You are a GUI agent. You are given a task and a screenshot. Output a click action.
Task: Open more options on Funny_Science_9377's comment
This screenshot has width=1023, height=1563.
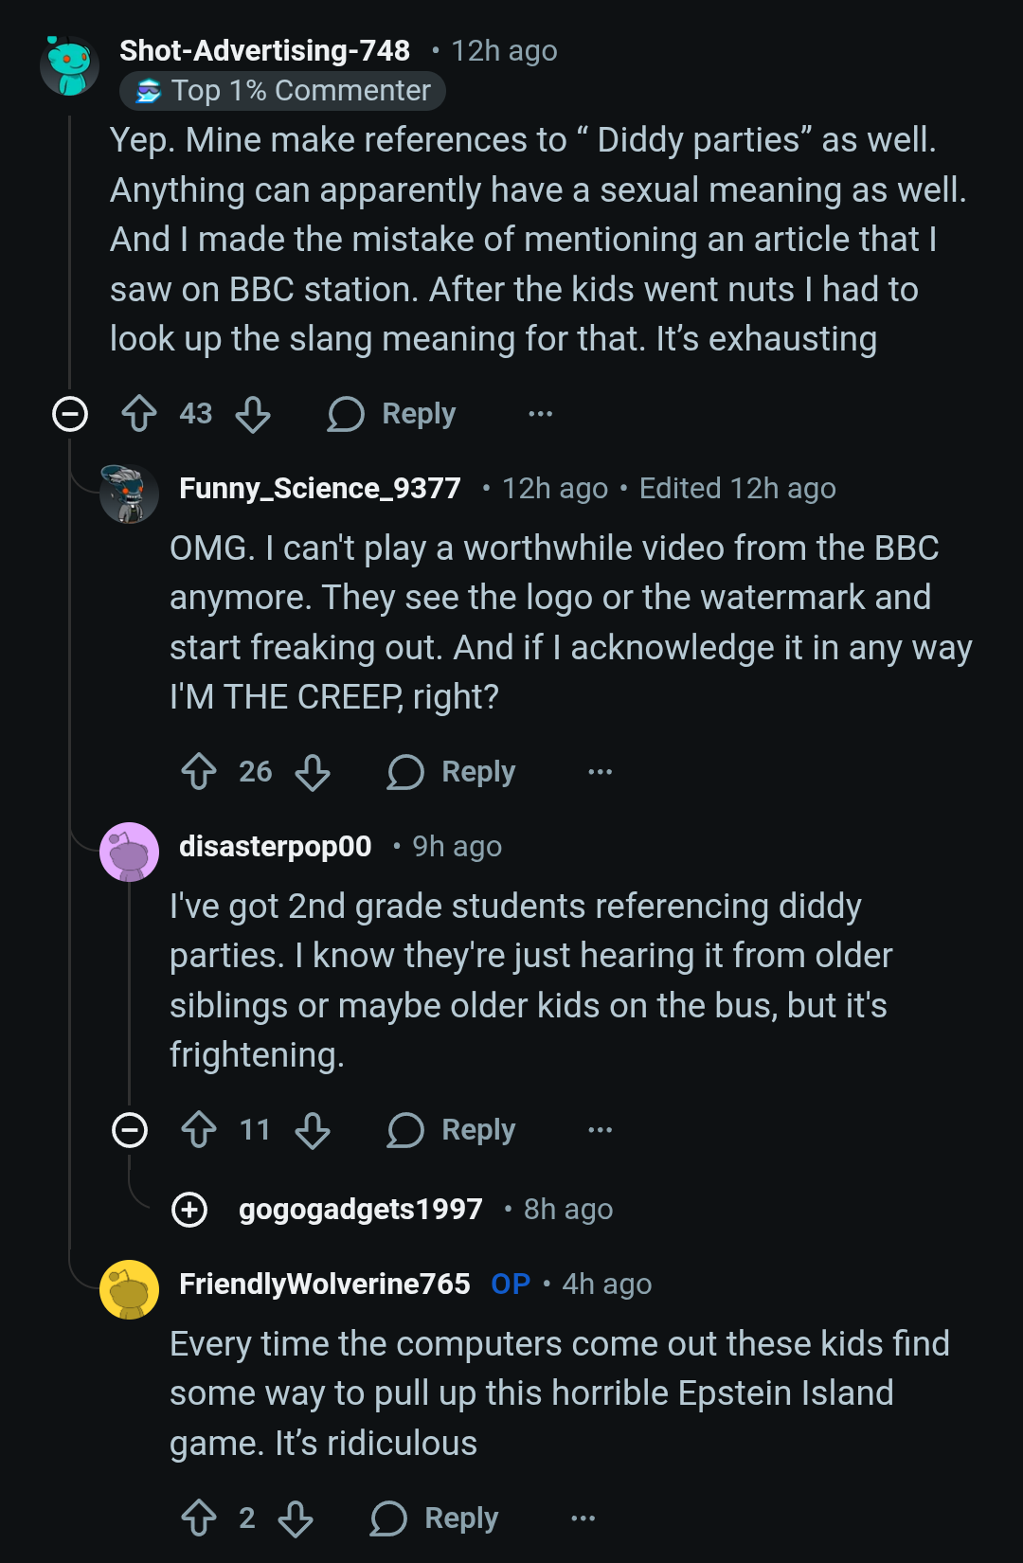600,772
